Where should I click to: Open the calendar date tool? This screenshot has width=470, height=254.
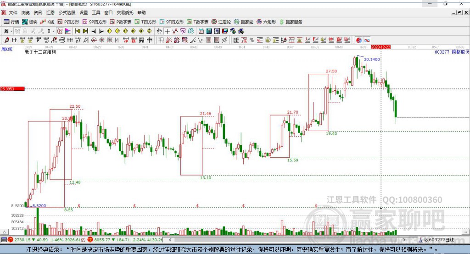pyautogui.click(x=201, y=31)
